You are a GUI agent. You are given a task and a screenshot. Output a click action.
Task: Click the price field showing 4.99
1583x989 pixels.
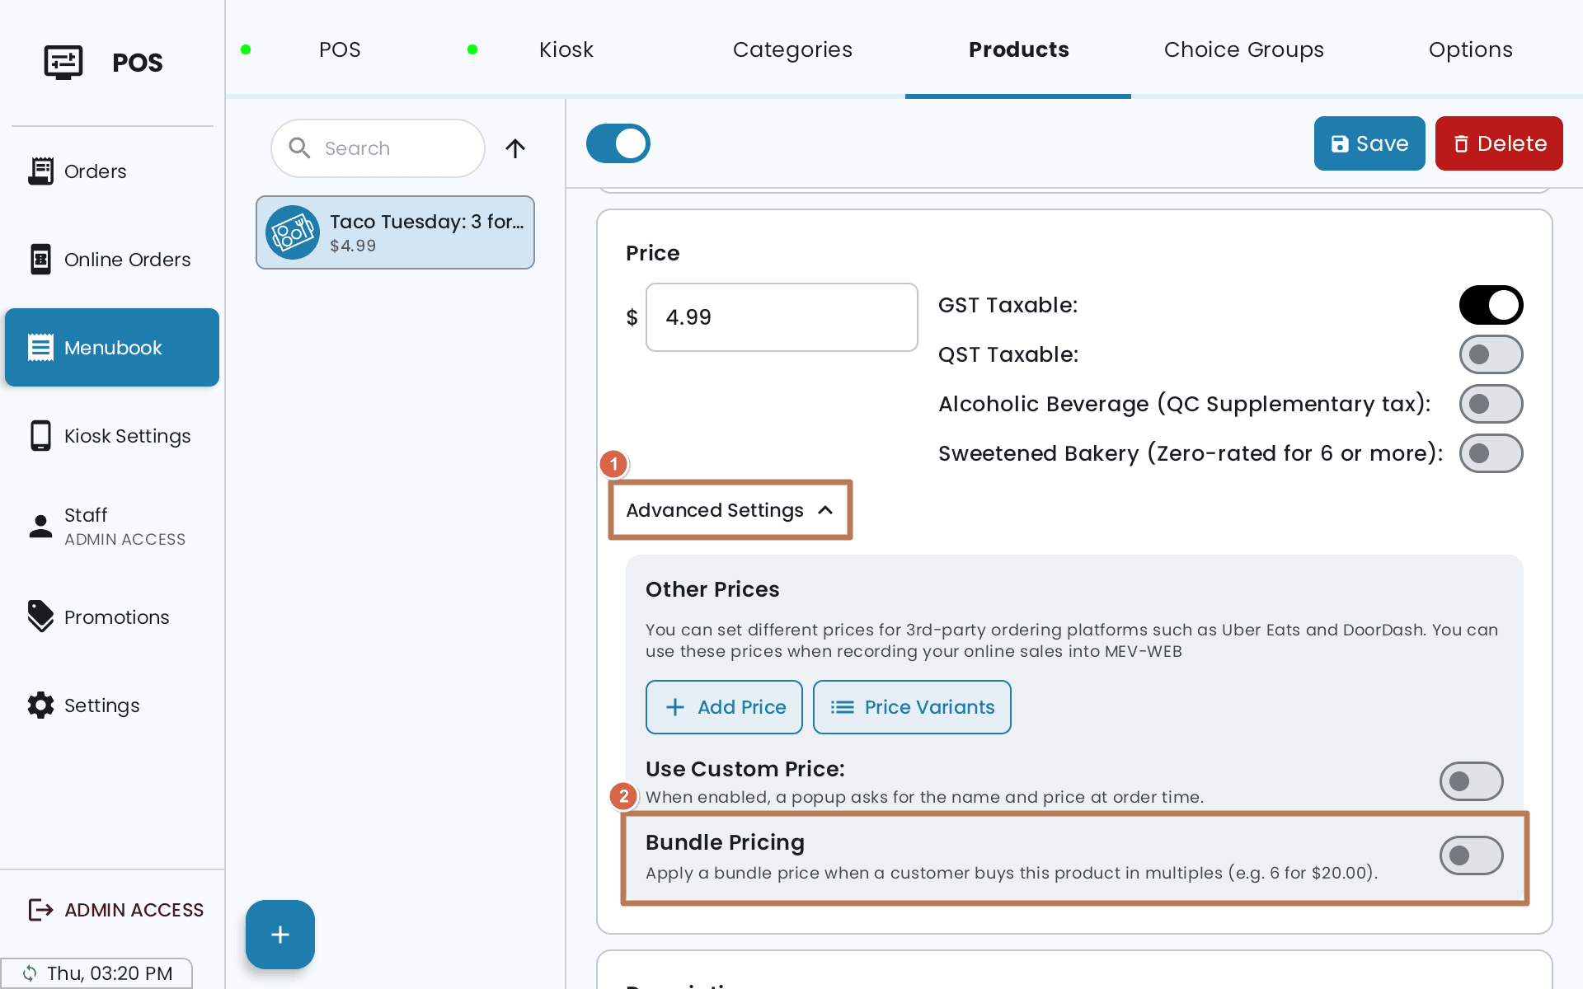[782, 317]
